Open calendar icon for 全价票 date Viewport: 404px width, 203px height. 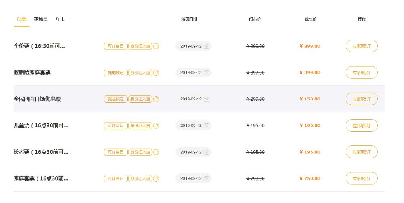click(206, 46)
